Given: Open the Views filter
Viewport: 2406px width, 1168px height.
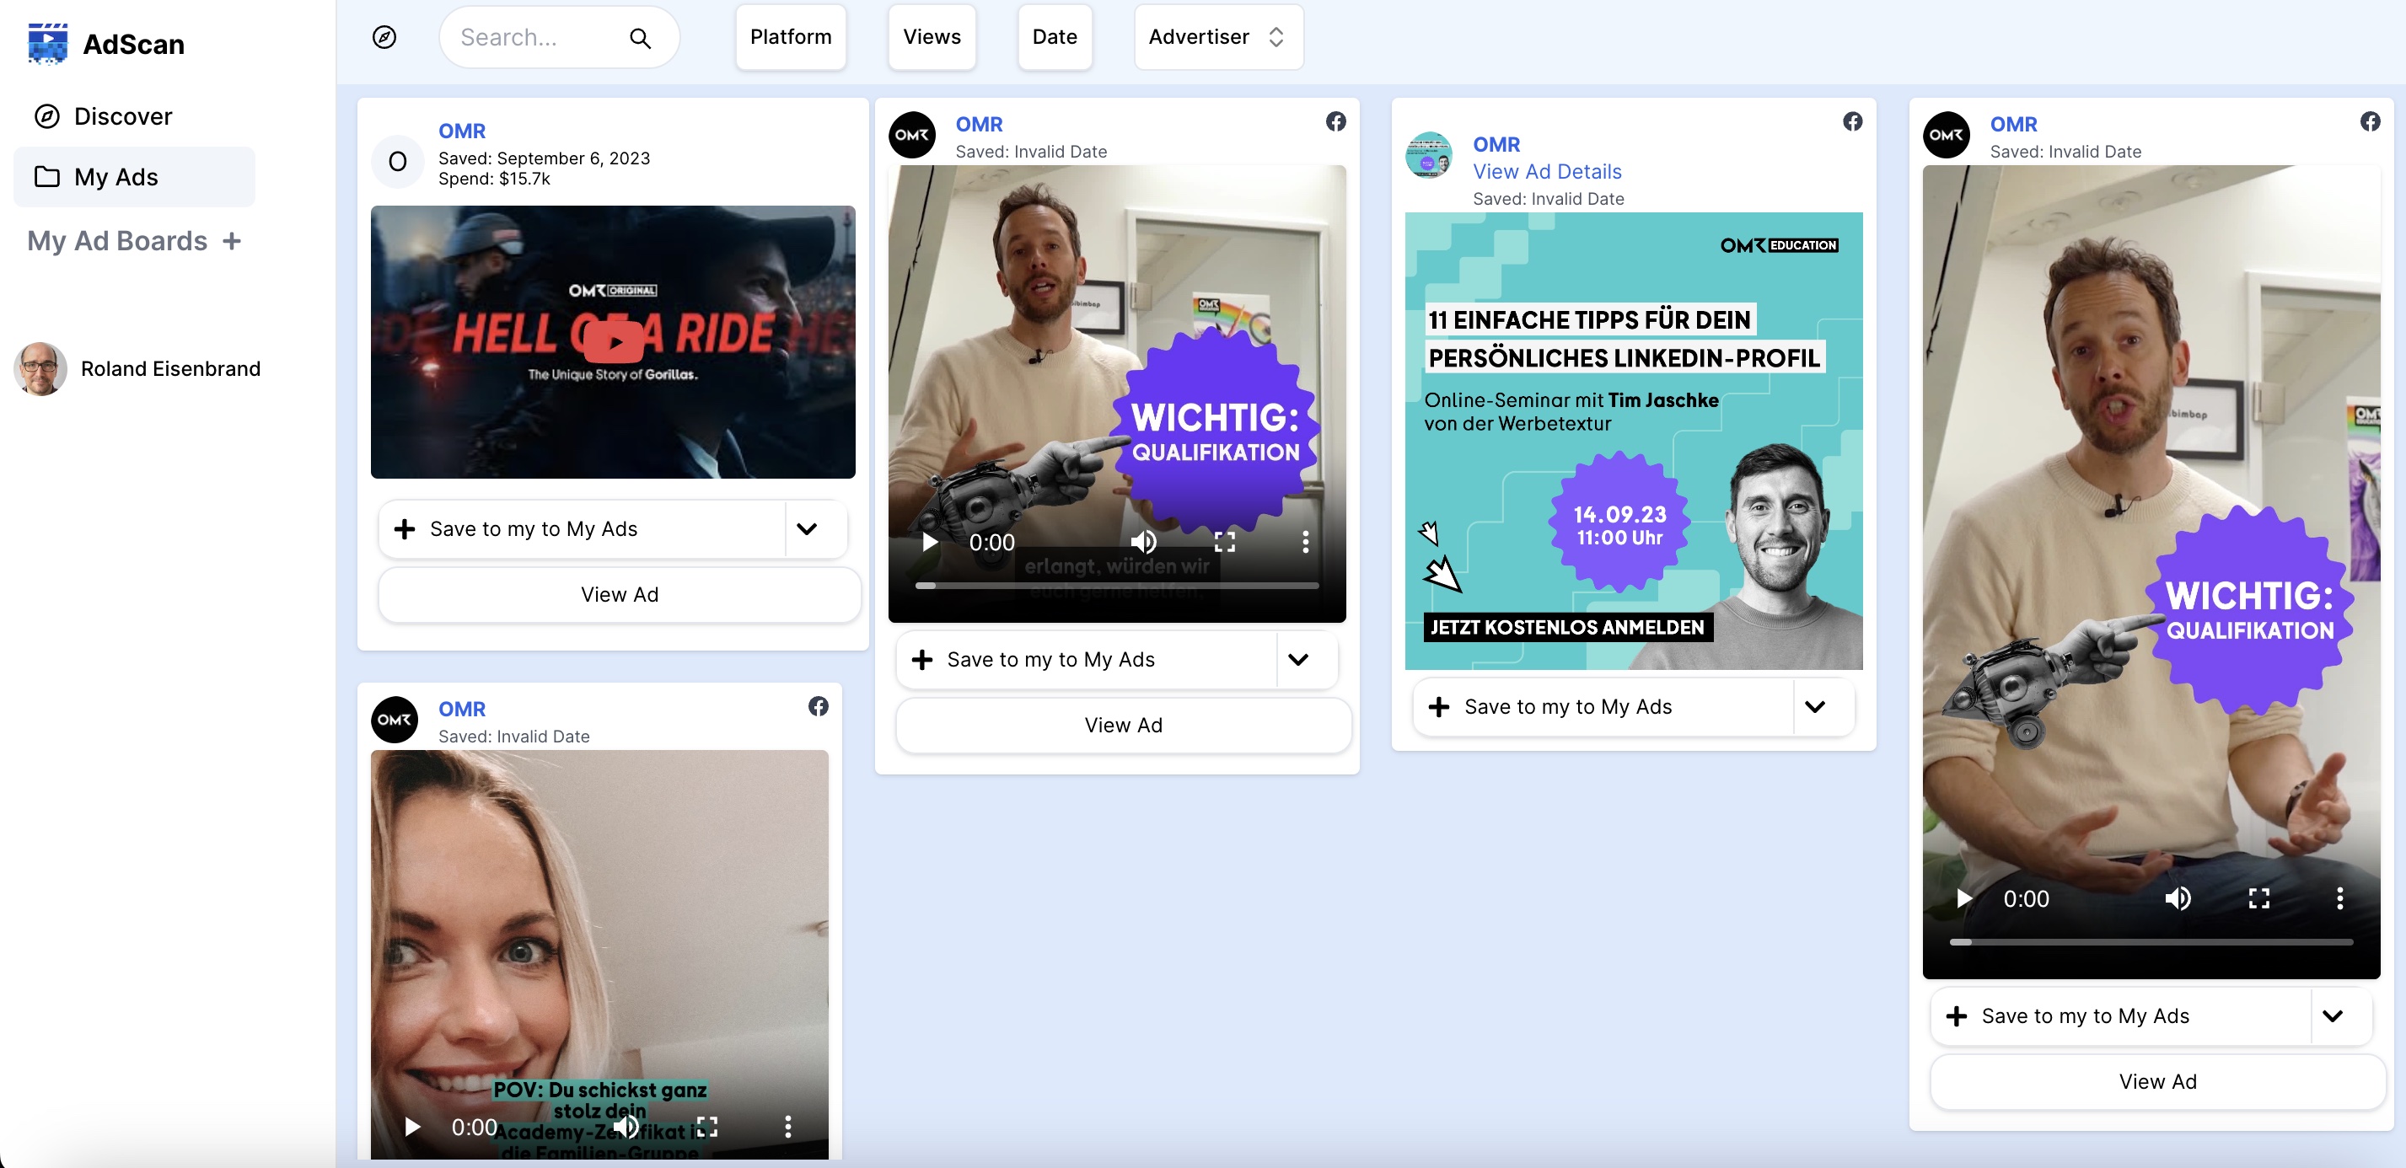Looking at the screenshot, I should (932, 37).
